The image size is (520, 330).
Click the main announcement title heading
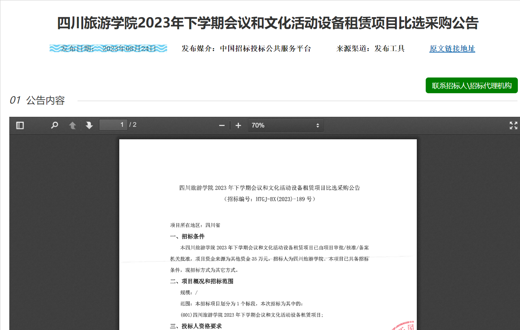pyautogui.click(x=268, y=23)
